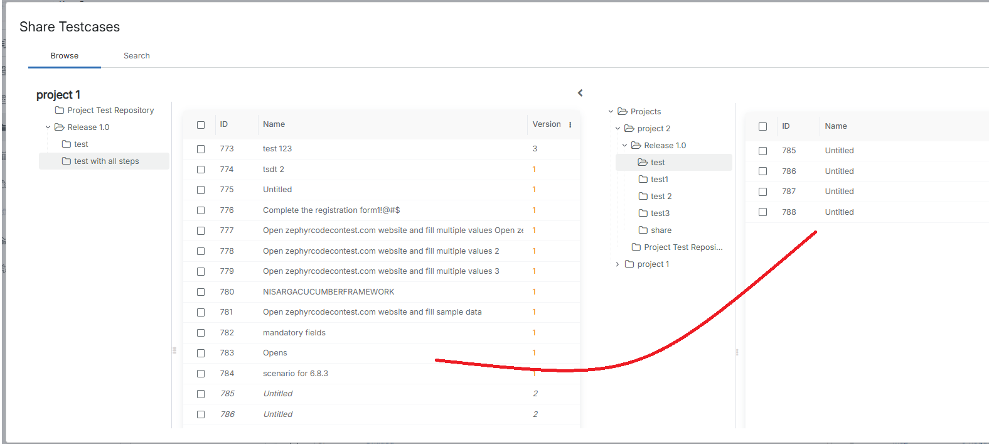
Task: Select the checkbox for testcase 787
Action: pyautogui.click(x=762, y=192)
